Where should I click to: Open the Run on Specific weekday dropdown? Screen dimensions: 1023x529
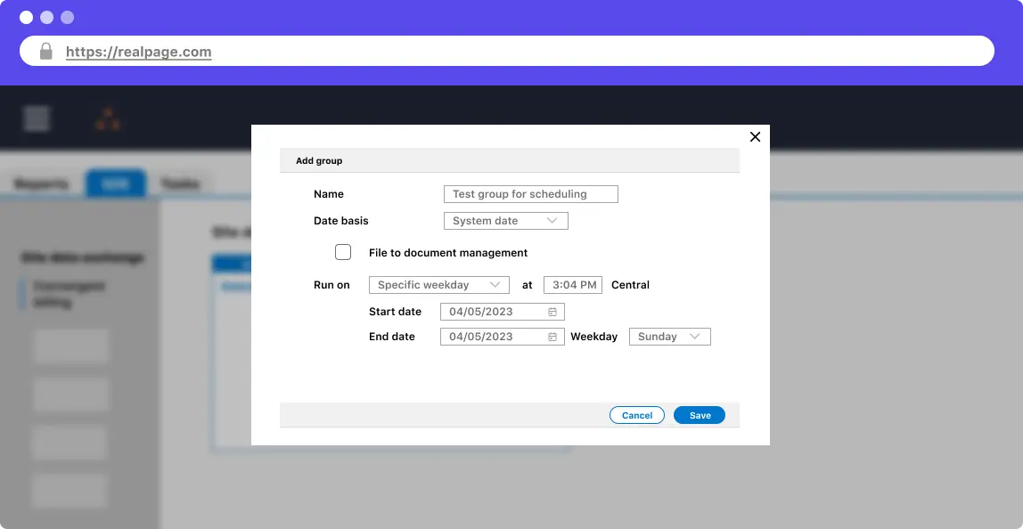tap(438, 285)
